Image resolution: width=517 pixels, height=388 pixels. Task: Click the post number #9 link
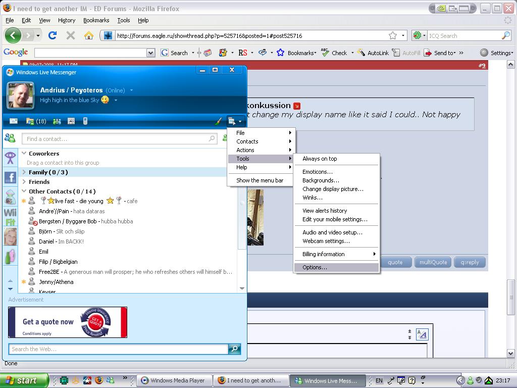pyautogui.click(x=482, y=65)
